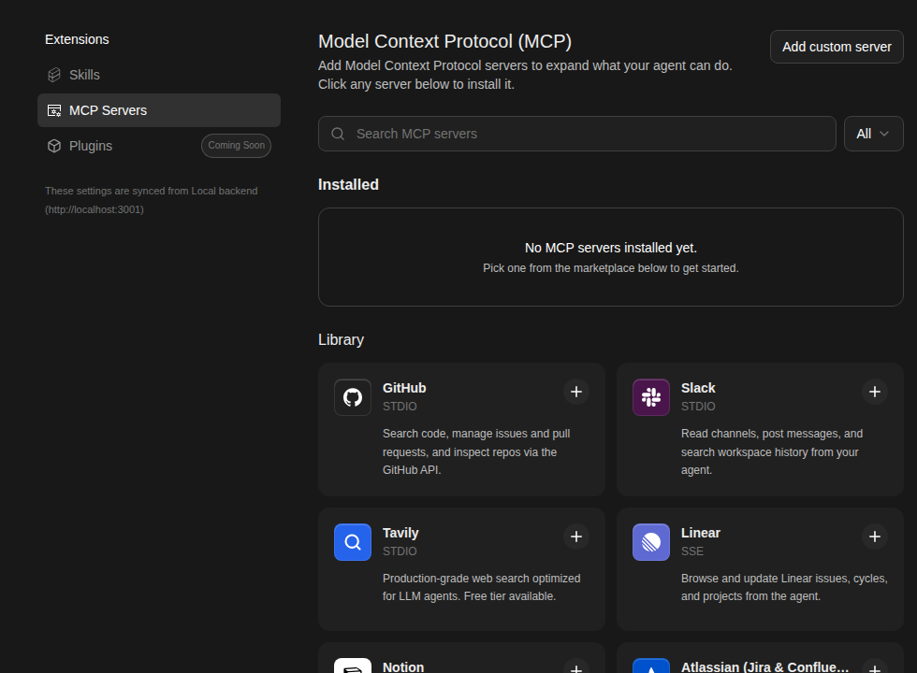
Task: Click the Coming Soon badge
Action: 236,146
